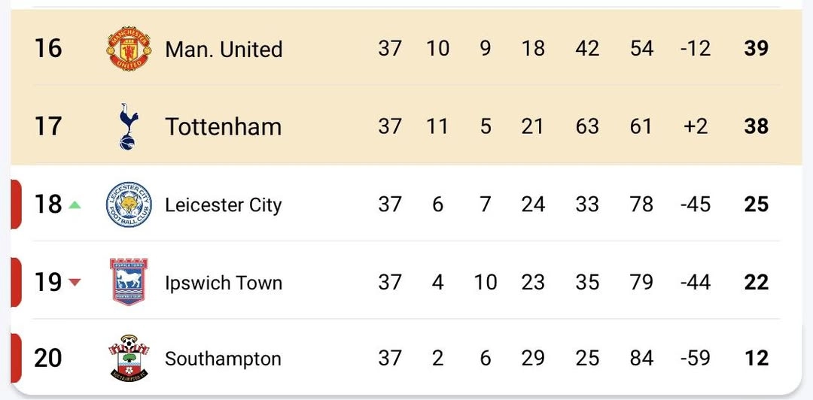The height and width of the screenshot is (400, 813).
Task: Click the Ipswich Town club crest
Action: pos(129,282)
